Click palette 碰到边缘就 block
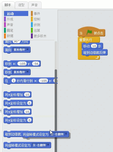The image size is (113, 152). coord(13,134)
